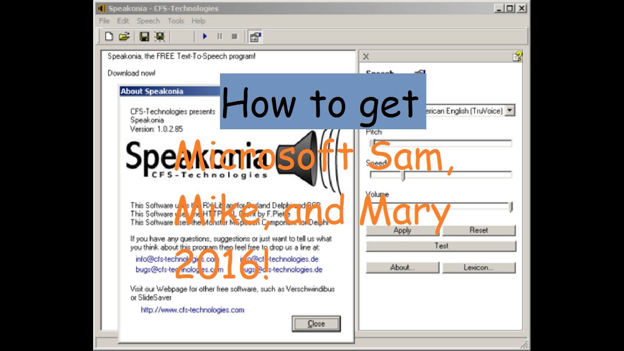
Task: Toggle the speech settings panel toolbar icon
Action: tap(255, 37)
